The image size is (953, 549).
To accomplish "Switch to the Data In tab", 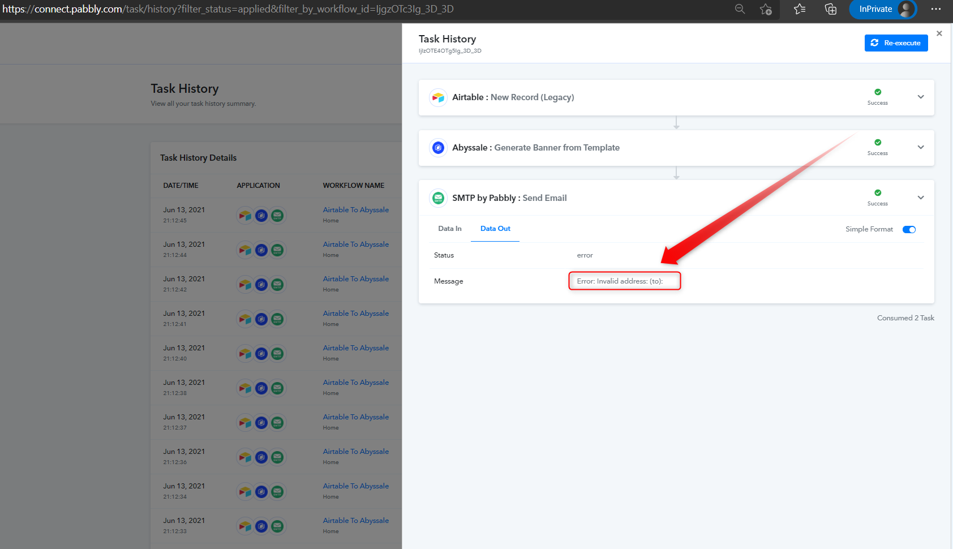I will tap(450, 229).
